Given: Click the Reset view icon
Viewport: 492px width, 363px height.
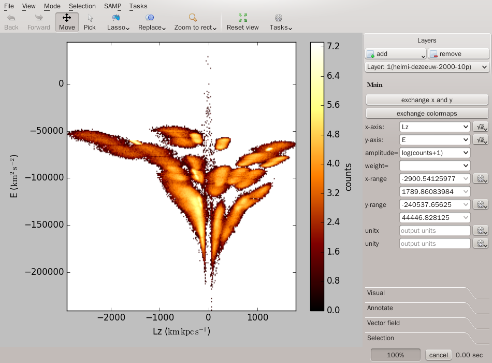Looking at the screenshot, I should (x=242, y=22).
